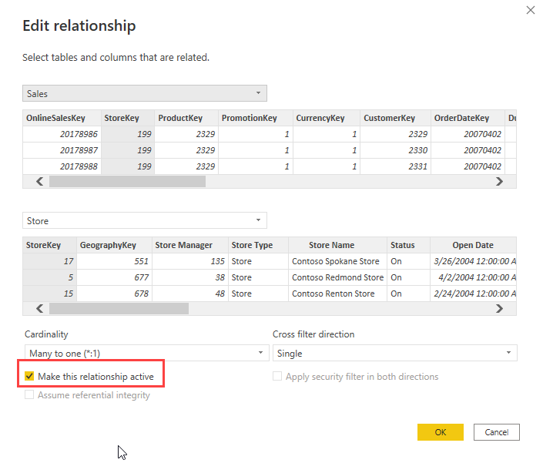Select the Open Date column header
543x463 pixels.
pos(473,245)
